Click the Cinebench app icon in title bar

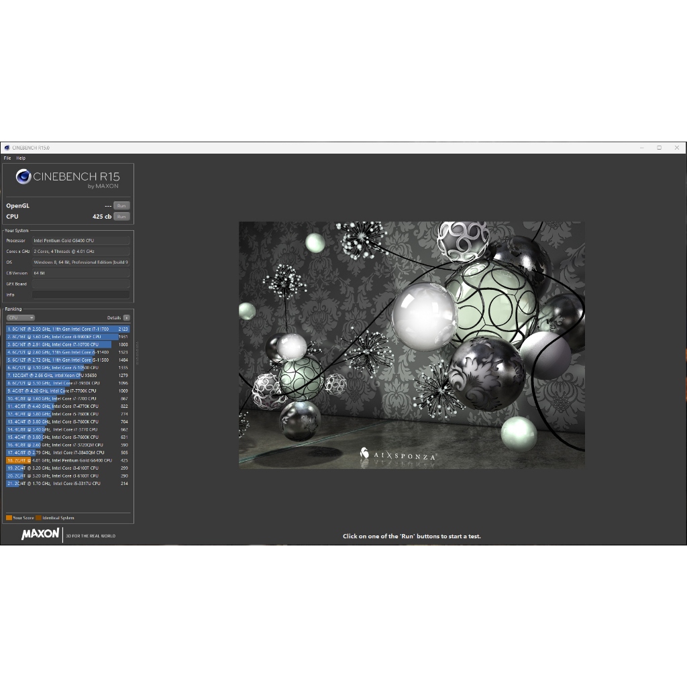pyautogui.click(x=7, y=148)
